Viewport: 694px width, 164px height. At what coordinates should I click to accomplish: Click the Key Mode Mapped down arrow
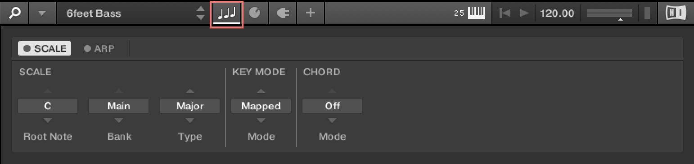click(261, 121)
